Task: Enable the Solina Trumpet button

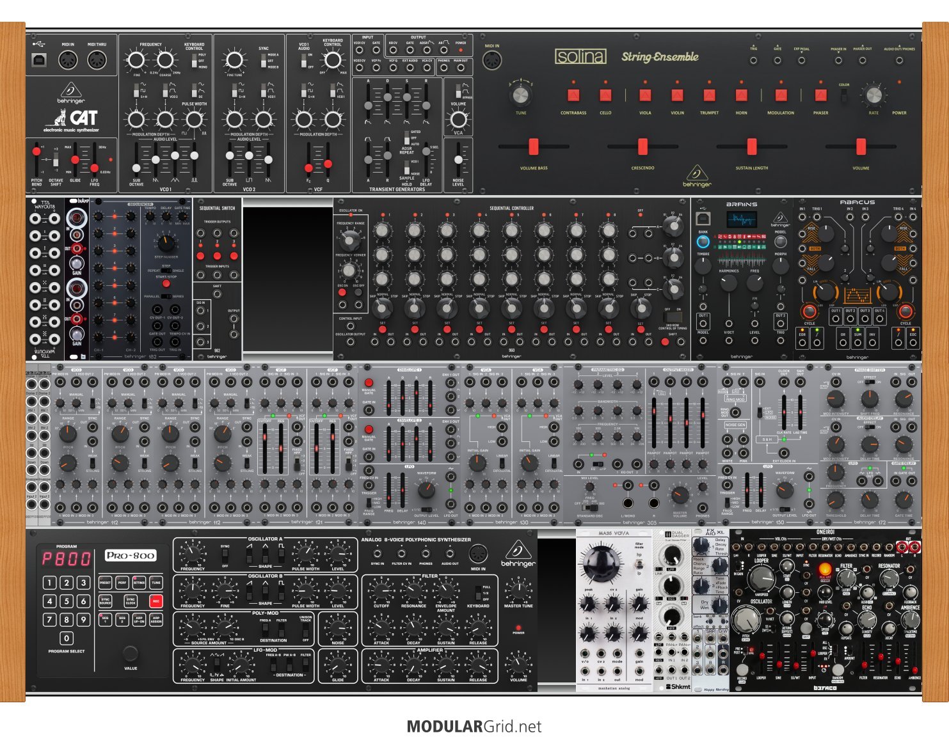Action: click(x=709, y=96)
